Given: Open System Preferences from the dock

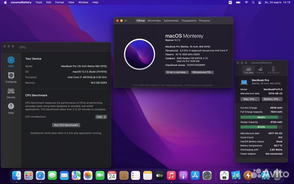Looking at the screenshot, I should coord(207,175).
